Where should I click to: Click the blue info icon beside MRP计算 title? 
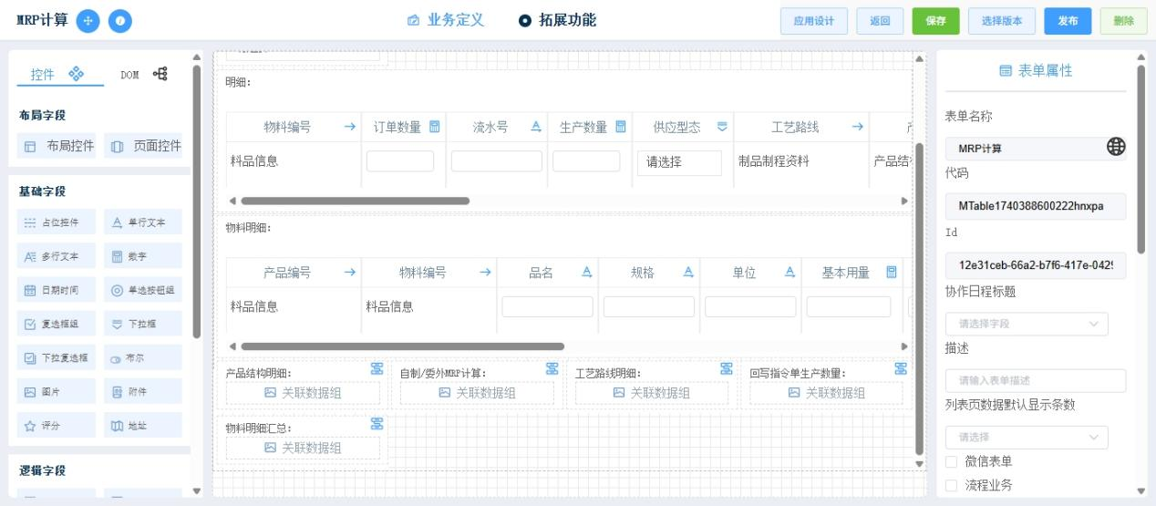point(119,20)
